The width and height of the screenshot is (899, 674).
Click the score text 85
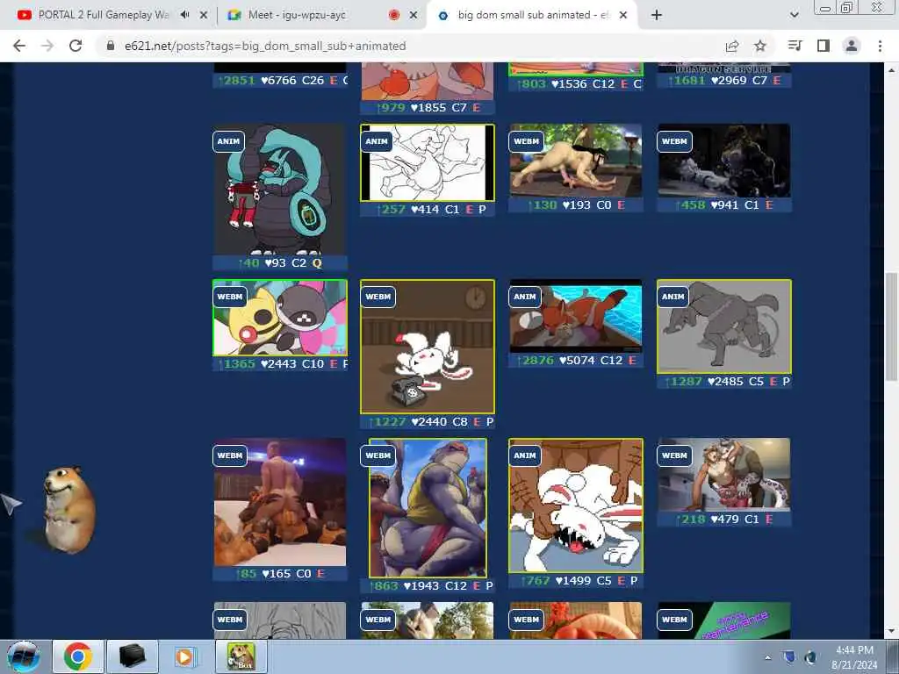(x=247, y=573)
